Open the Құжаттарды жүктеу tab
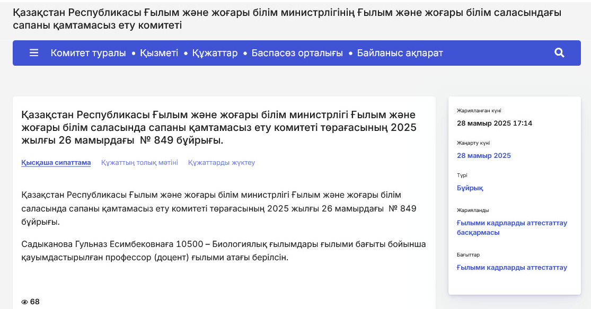591x309 pixels. click(x=222, y=163)
